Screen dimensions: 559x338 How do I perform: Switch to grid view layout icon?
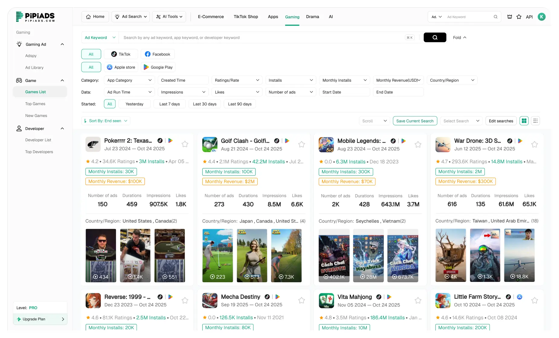click(524, 121)
